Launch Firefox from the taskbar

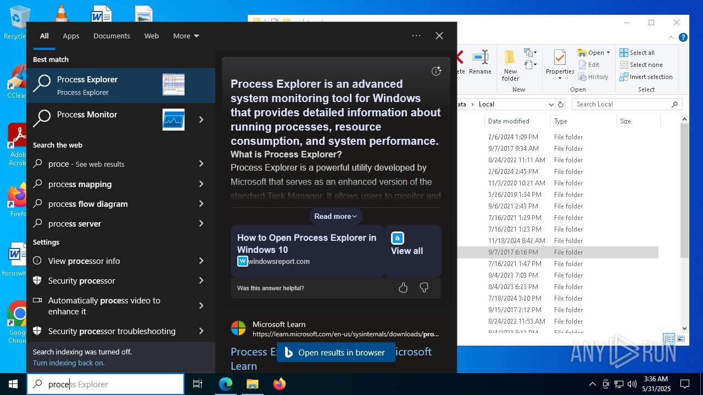click(280, 384)
